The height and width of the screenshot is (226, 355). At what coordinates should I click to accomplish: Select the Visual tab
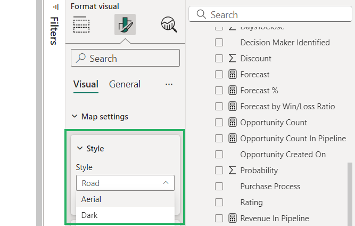[86, 84]
